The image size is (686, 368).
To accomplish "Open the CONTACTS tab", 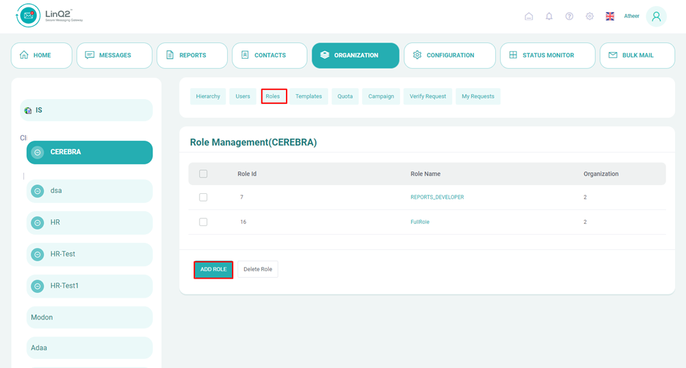I will tap(269, 55).
